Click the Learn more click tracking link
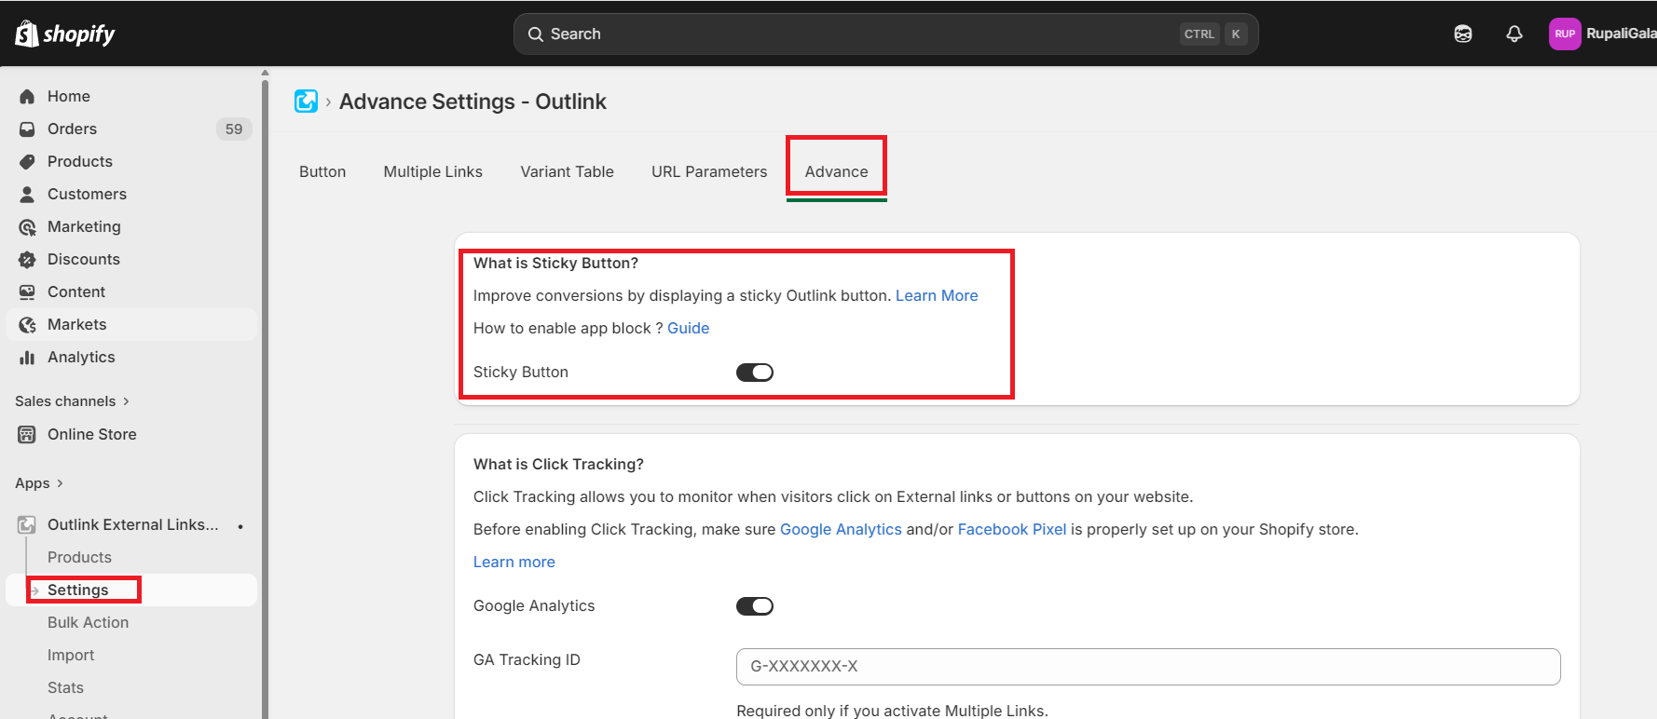Image resolution: width=1657 pixels, height=719 pixels. tap(514, 562)
